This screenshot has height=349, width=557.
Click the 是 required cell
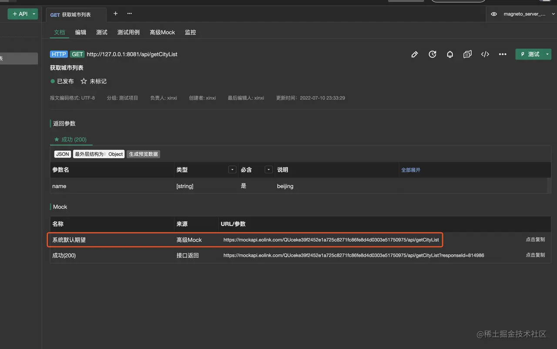244,186
